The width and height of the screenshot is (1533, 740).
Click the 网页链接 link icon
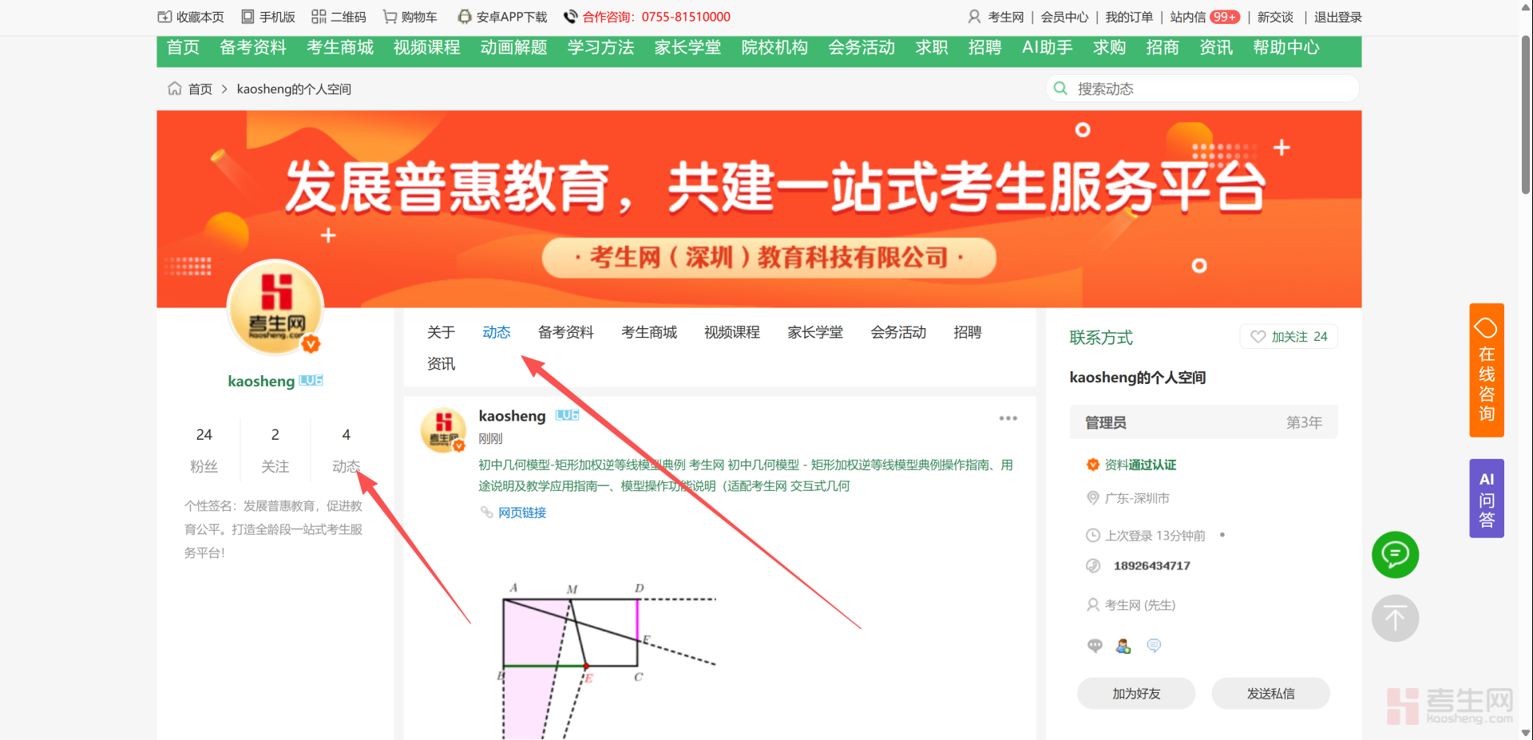[x=486, y=512]
